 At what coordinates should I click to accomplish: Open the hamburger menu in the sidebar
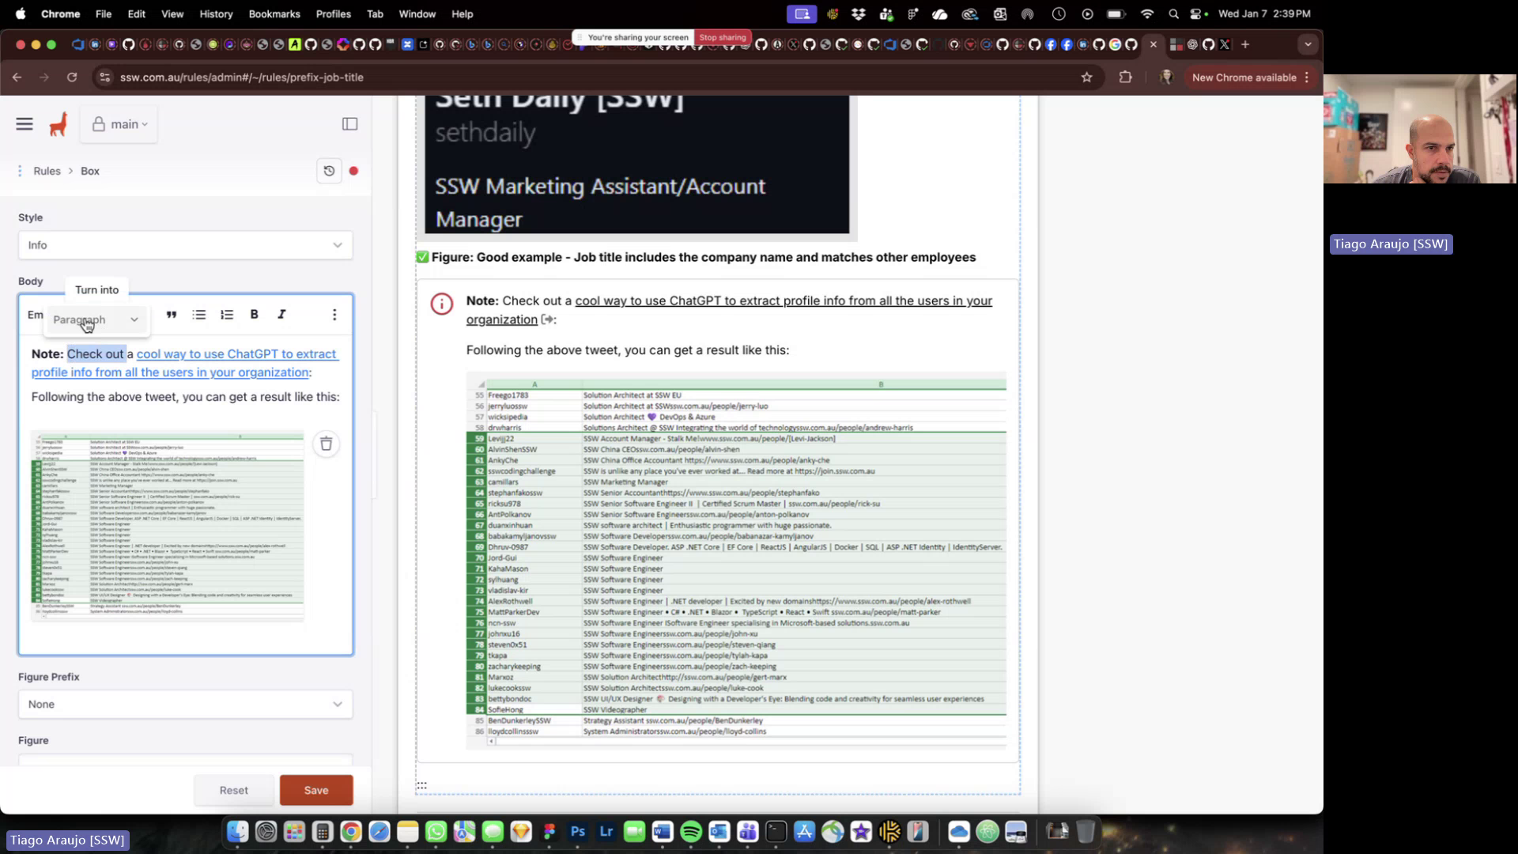click(25, 124)
